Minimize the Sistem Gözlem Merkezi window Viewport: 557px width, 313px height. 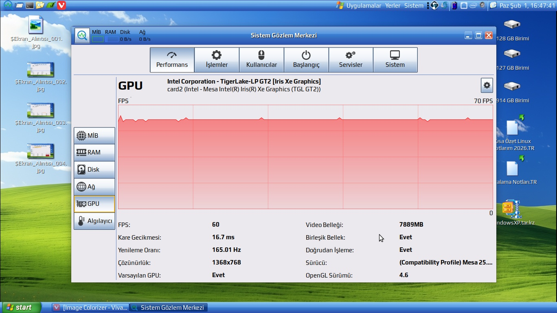(x=469, y=35)
